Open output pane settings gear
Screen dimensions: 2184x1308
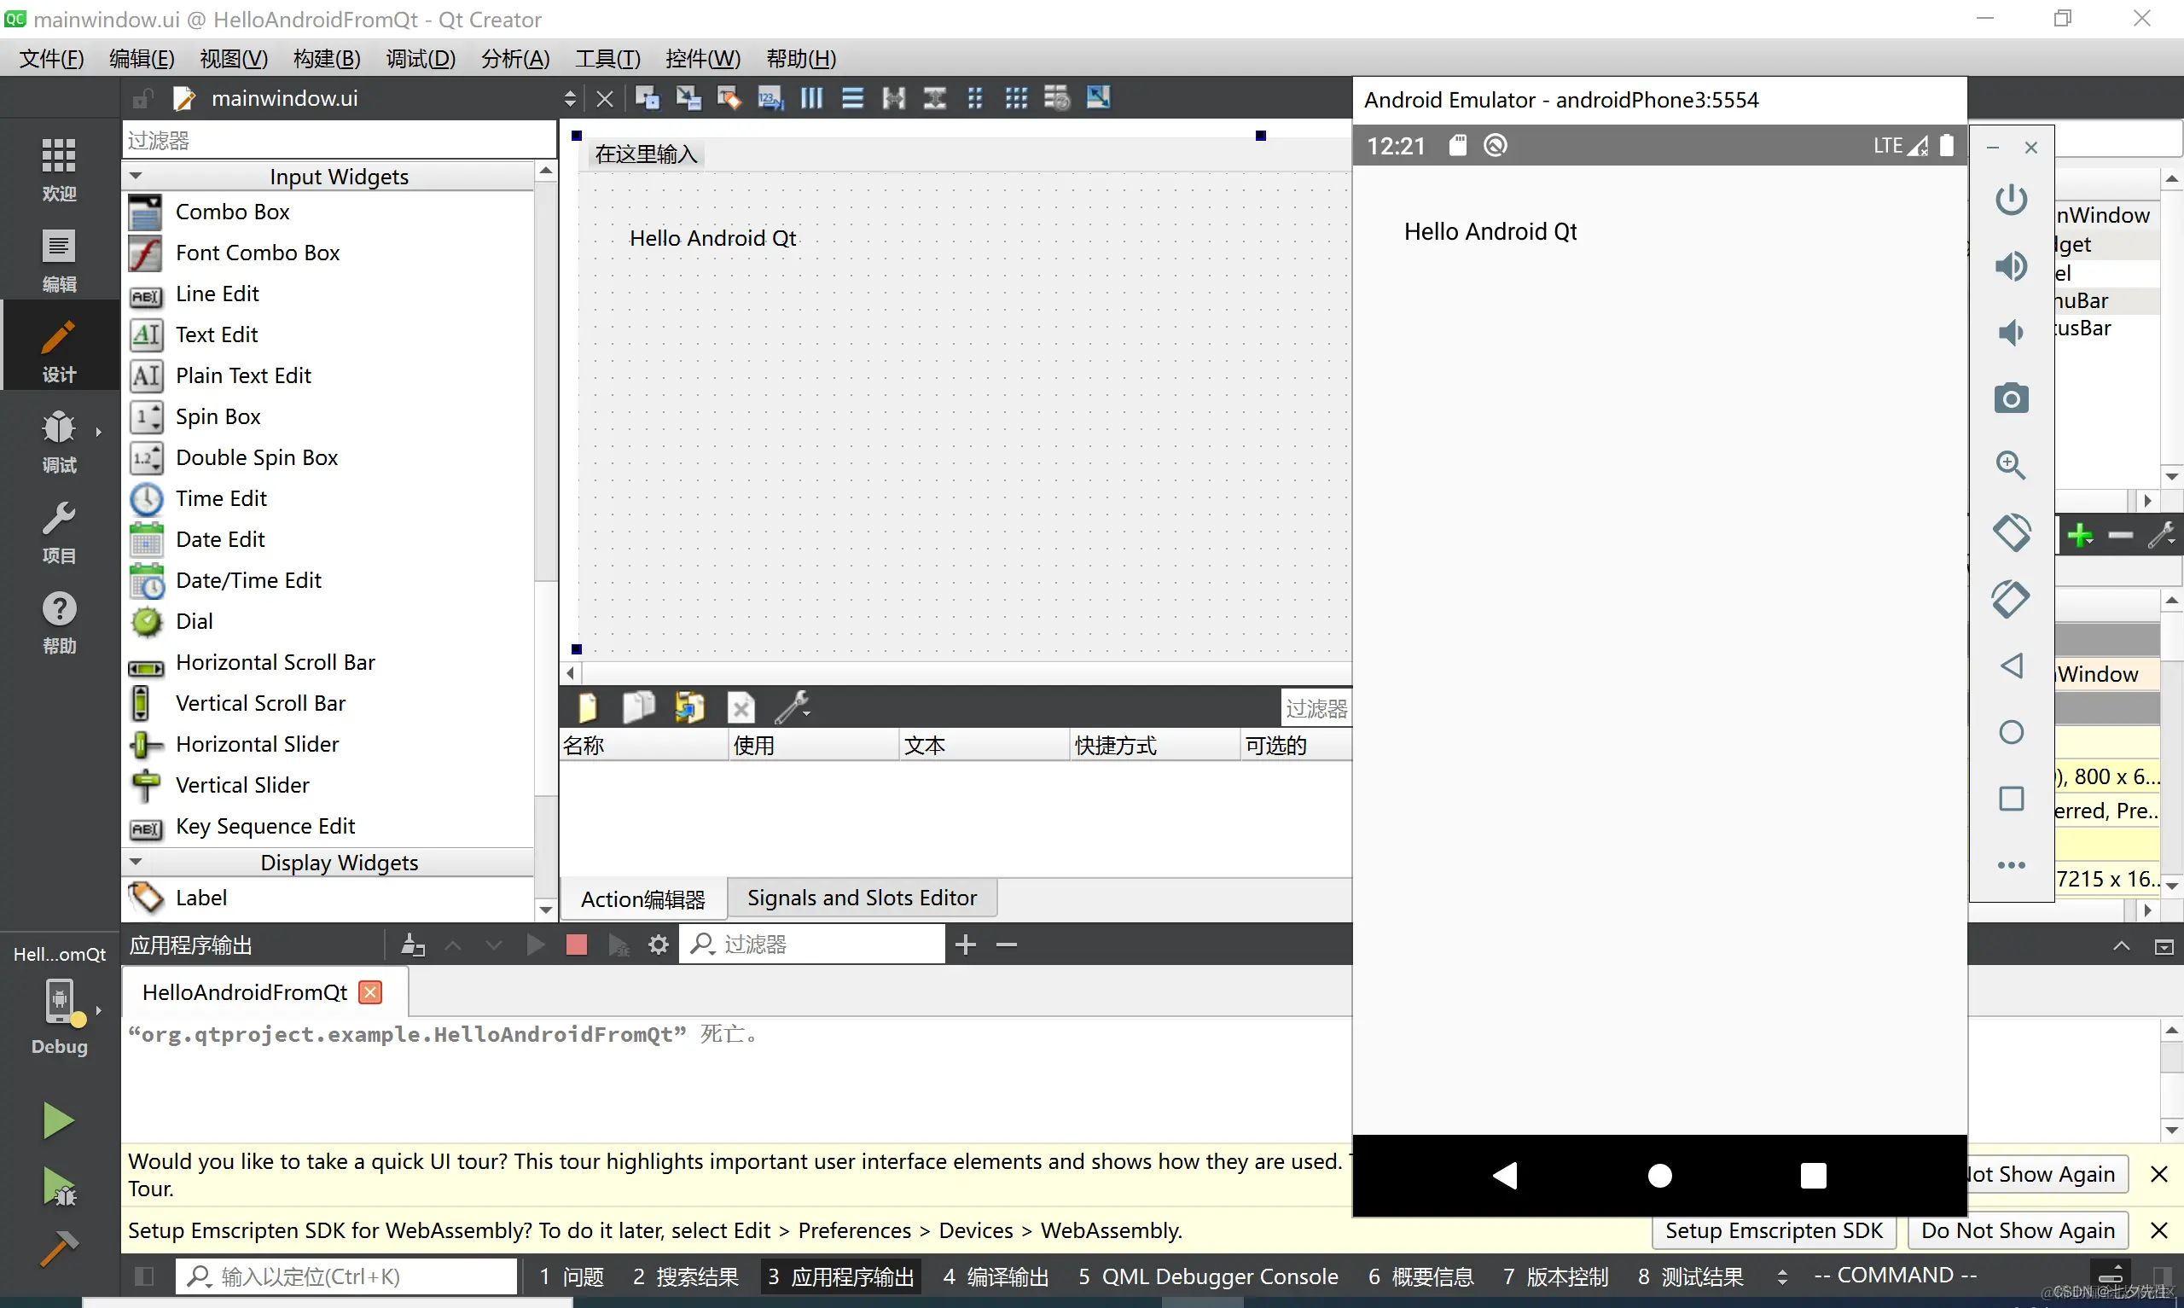658,945
